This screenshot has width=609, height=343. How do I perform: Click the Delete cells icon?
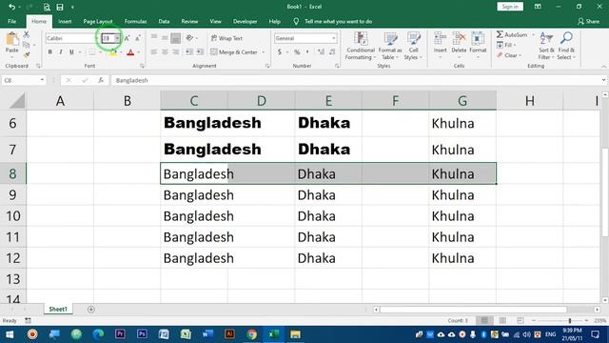pos(459,39)
